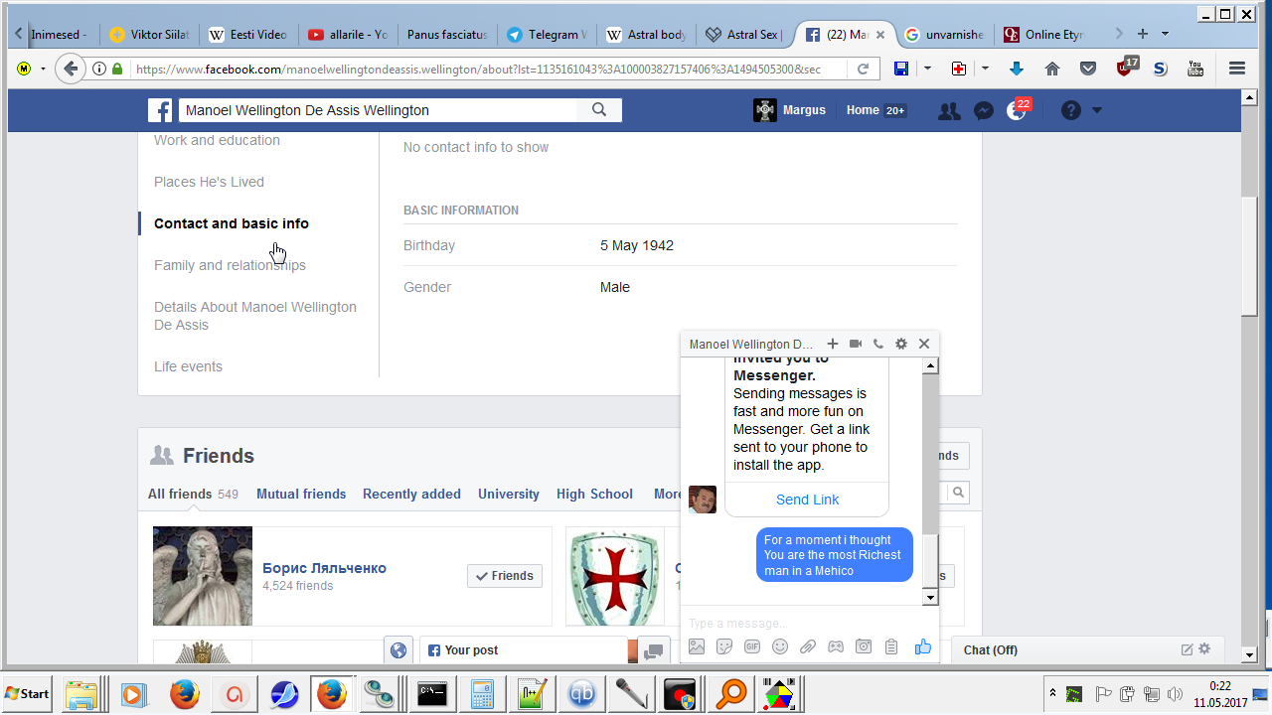The height and width of the screenshot is (715, 1272).
Task: Select the Recently added friends tab
Action: [411, 494]
